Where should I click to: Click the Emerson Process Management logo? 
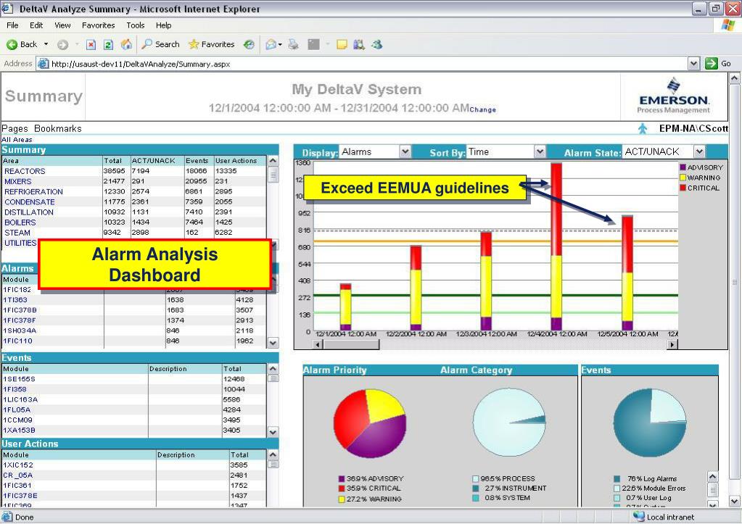(674, 96)
